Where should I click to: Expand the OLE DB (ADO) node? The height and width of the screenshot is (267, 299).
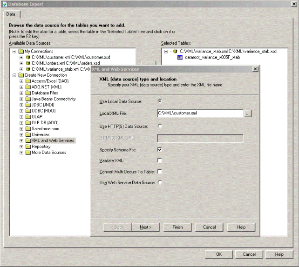click(x=21, y=123)
